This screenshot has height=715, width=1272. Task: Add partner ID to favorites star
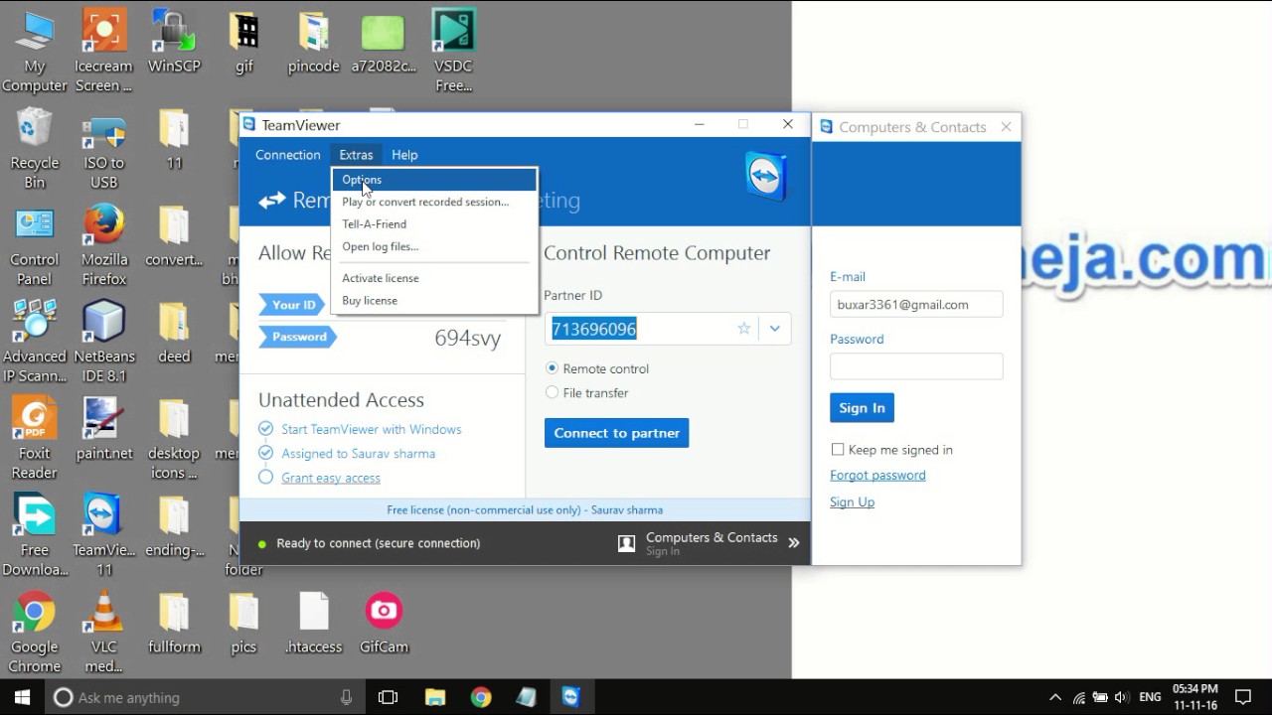pyautogui.click(x=743, y=329)
